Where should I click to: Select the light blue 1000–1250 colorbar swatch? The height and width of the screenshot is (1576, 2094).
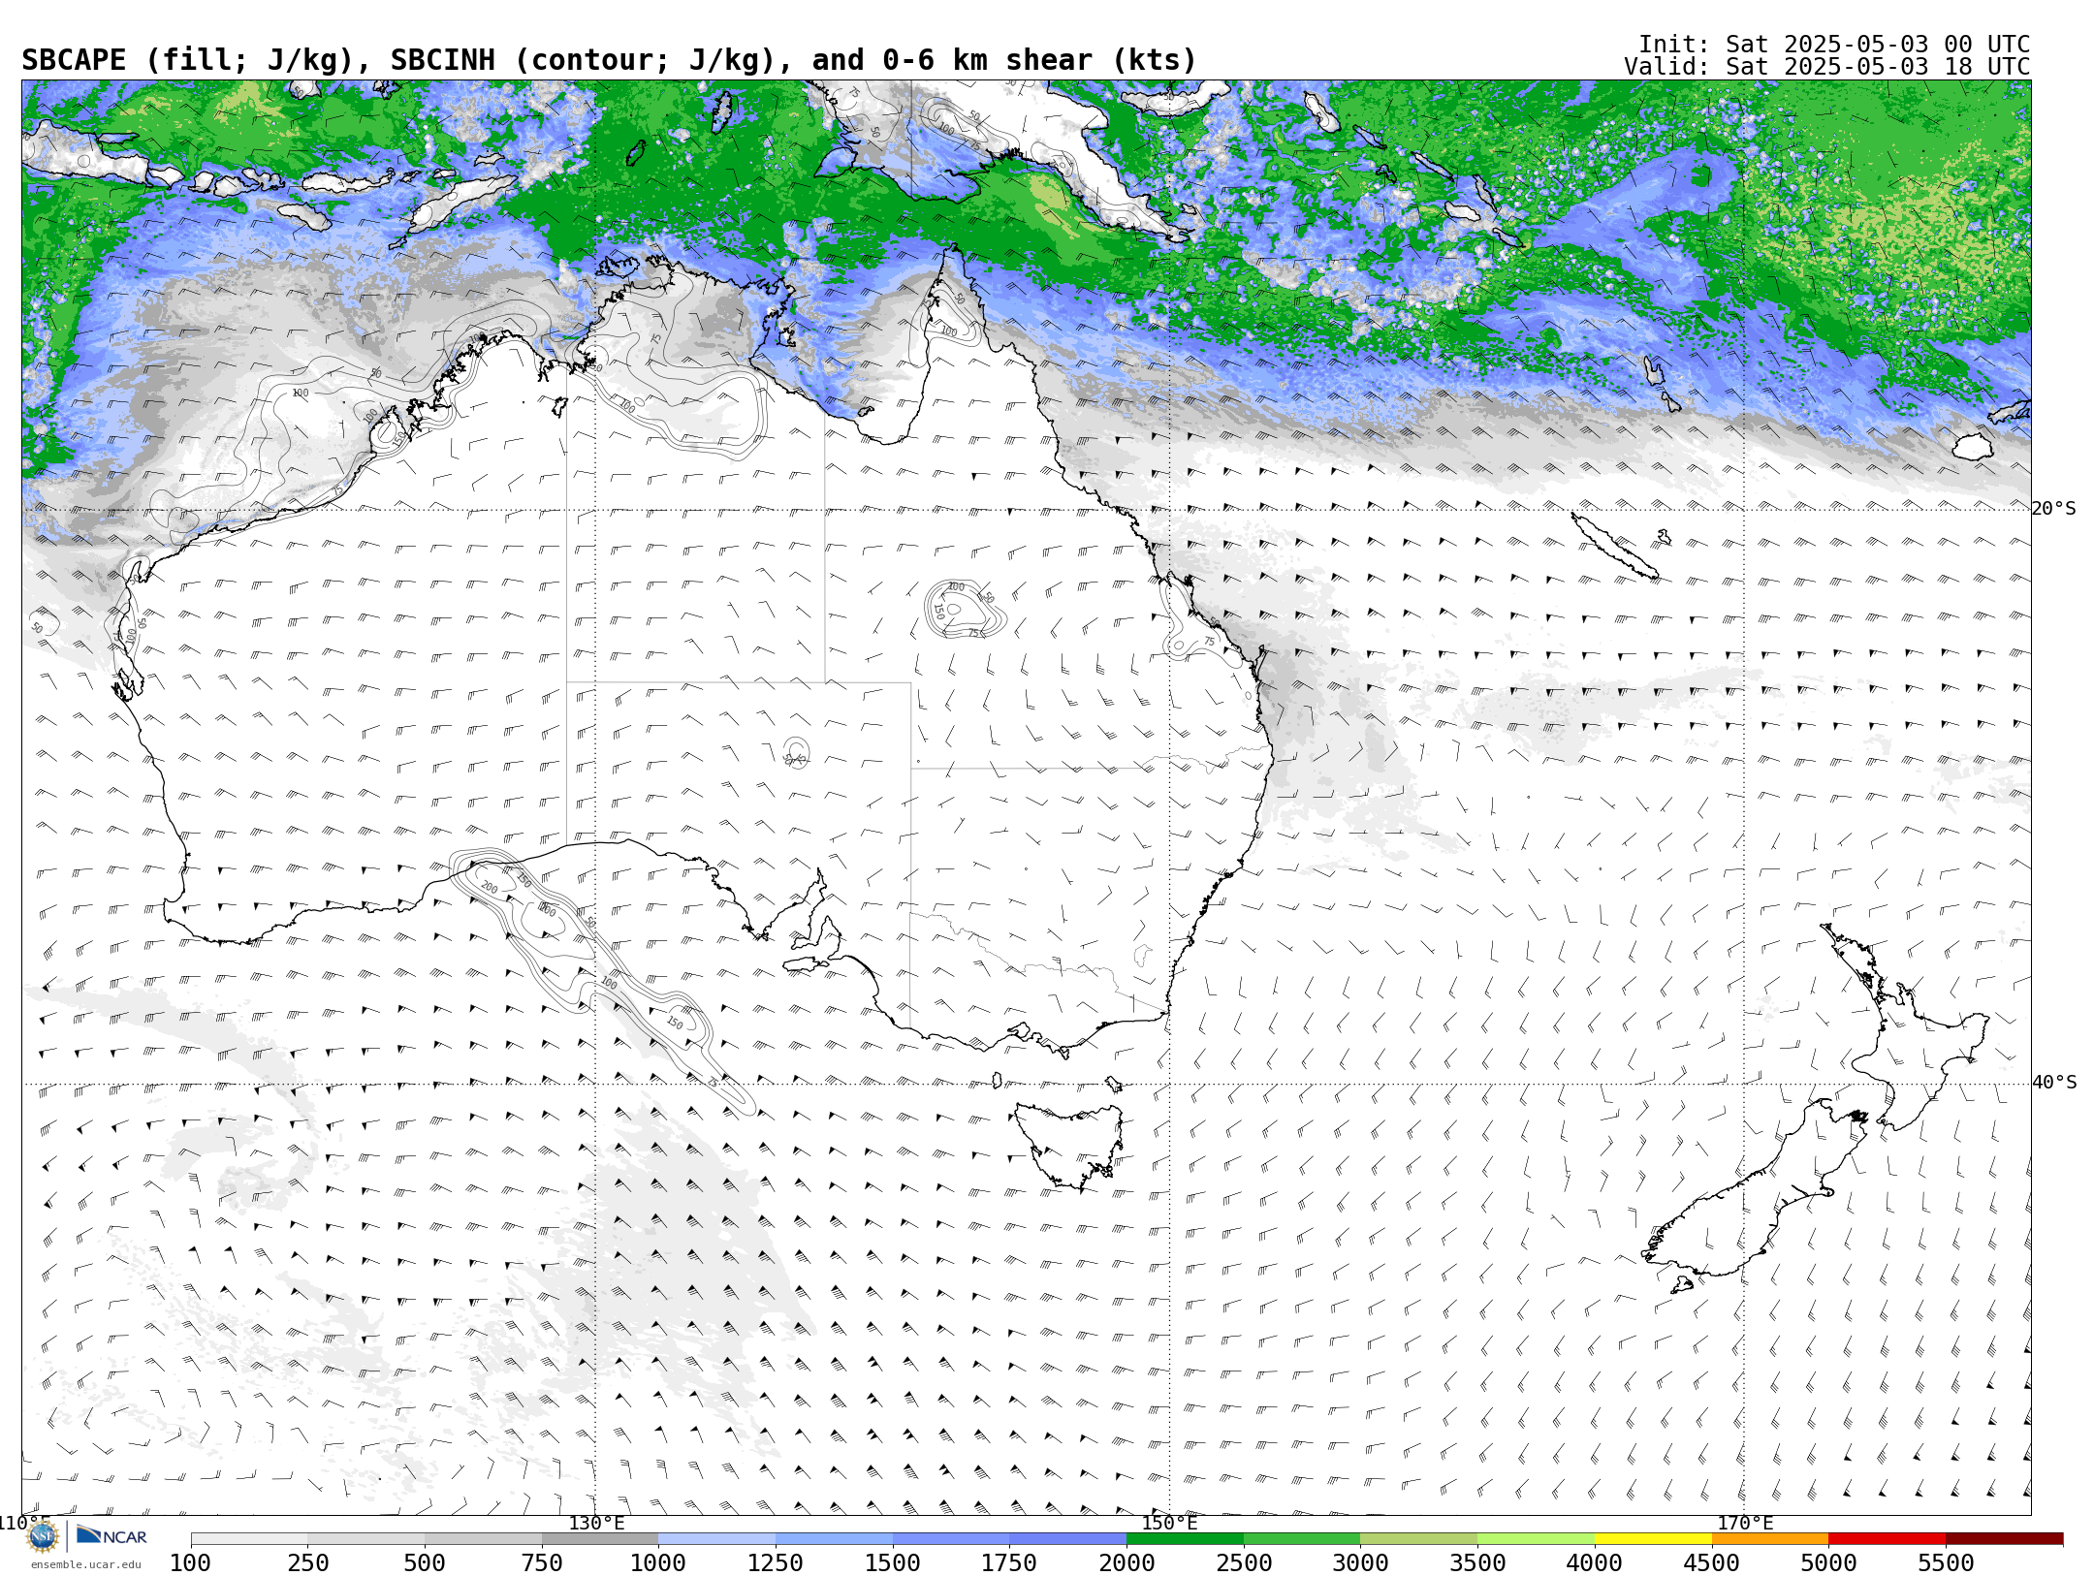pos(716,1538)
